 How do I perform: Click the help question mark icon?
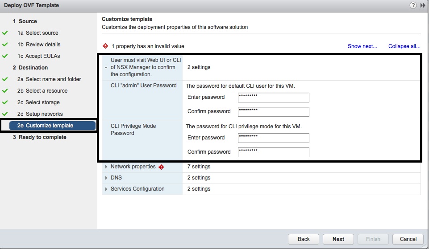click(x=413, y=5)
